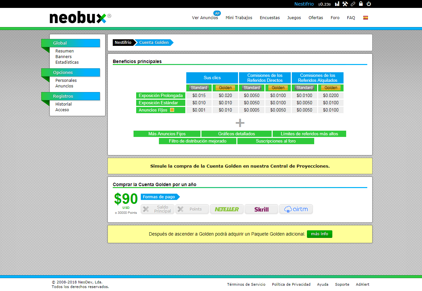Change language via the Spanish flag icon

pos(366,18)
